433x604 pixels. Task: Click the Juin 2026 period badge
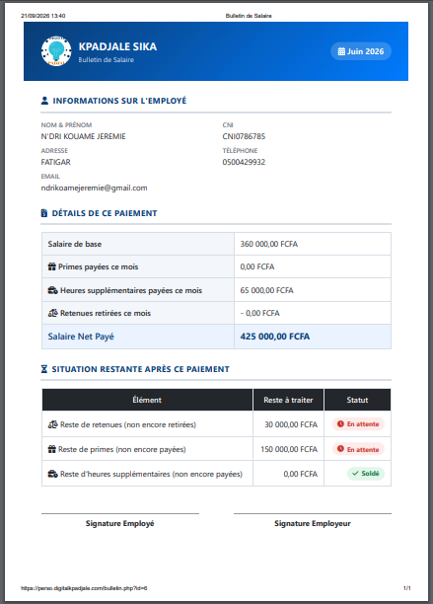click(361, 51)
